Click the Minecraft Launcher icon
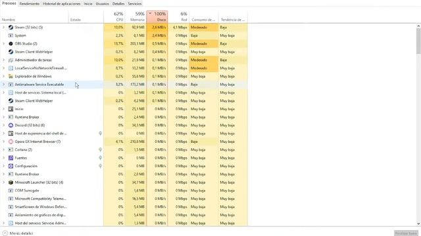This screenshot has width=421, height=236. coord(11,182)
